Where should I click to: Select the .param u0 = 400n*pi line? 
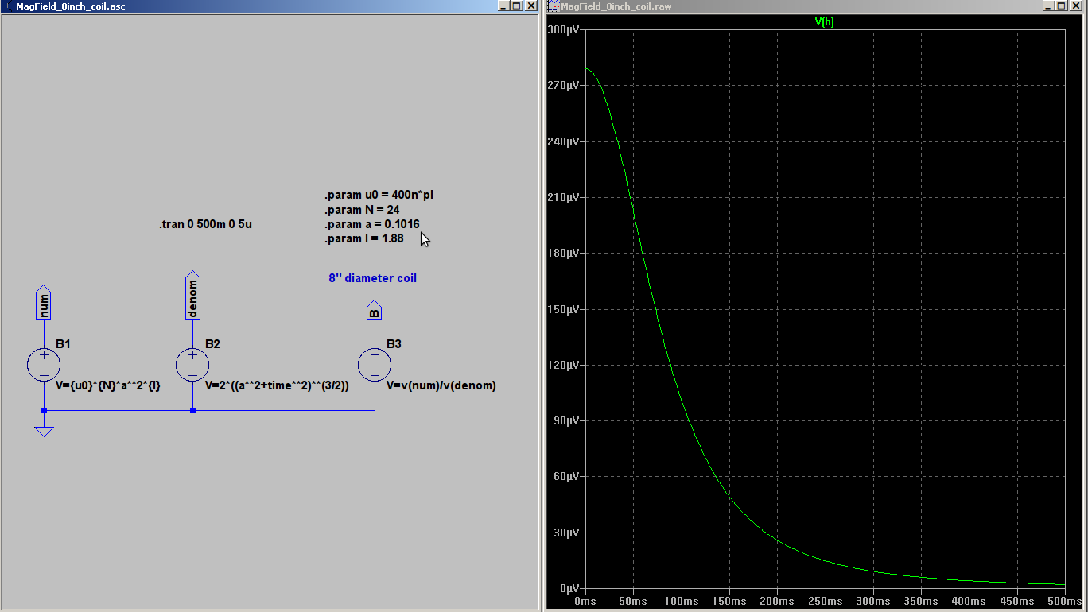(379, 196)
